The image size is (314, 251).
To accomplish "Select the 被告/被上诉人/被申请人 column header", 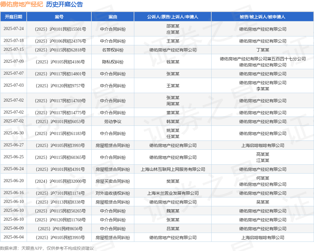I will tap(262, 17).
